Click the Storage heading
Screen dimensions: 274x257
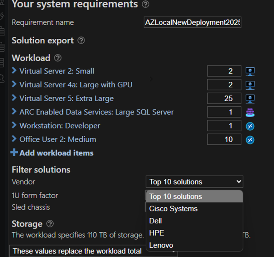(27, 224)
